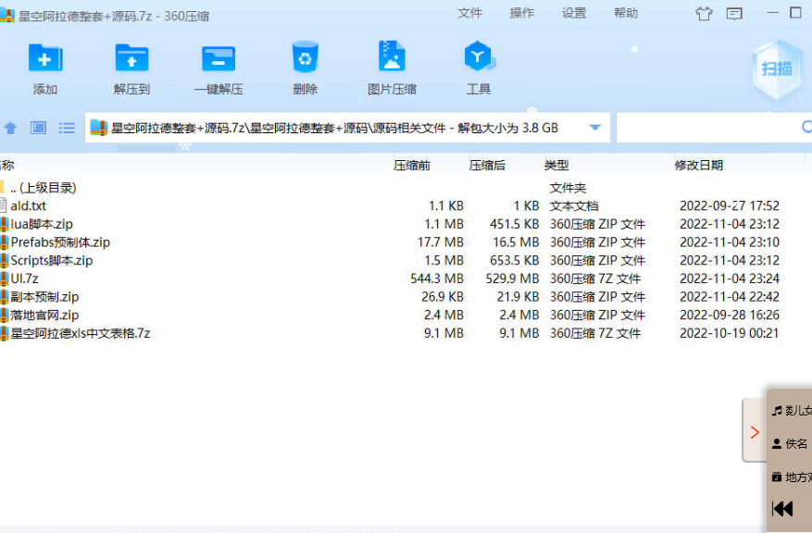Open the File (文件) menu
812x533 pixels.
tap(469, 13)
